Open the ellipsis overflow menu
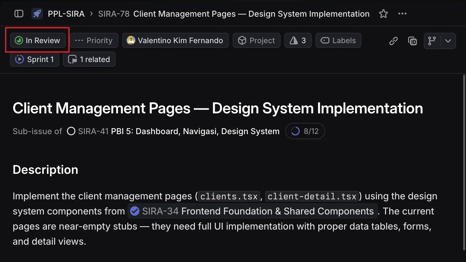466x262 pixels. [402, 14]
